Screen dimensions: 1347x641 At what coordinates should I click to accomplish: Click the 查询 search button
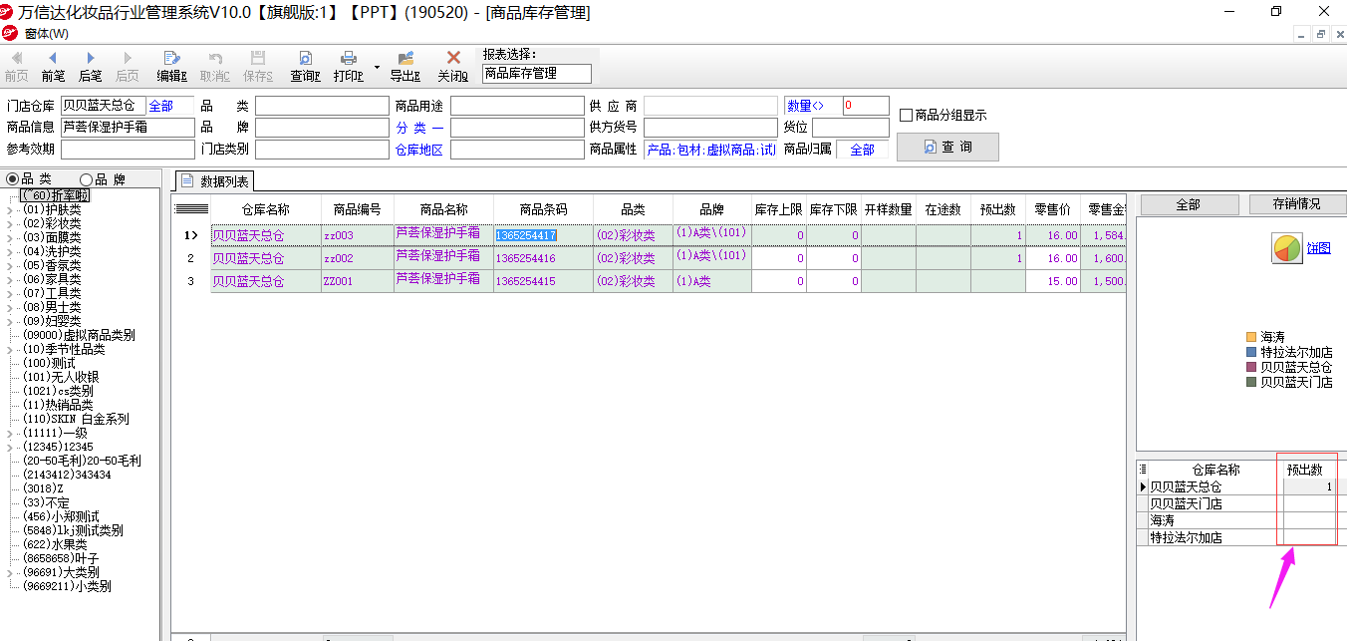[947, 147]
